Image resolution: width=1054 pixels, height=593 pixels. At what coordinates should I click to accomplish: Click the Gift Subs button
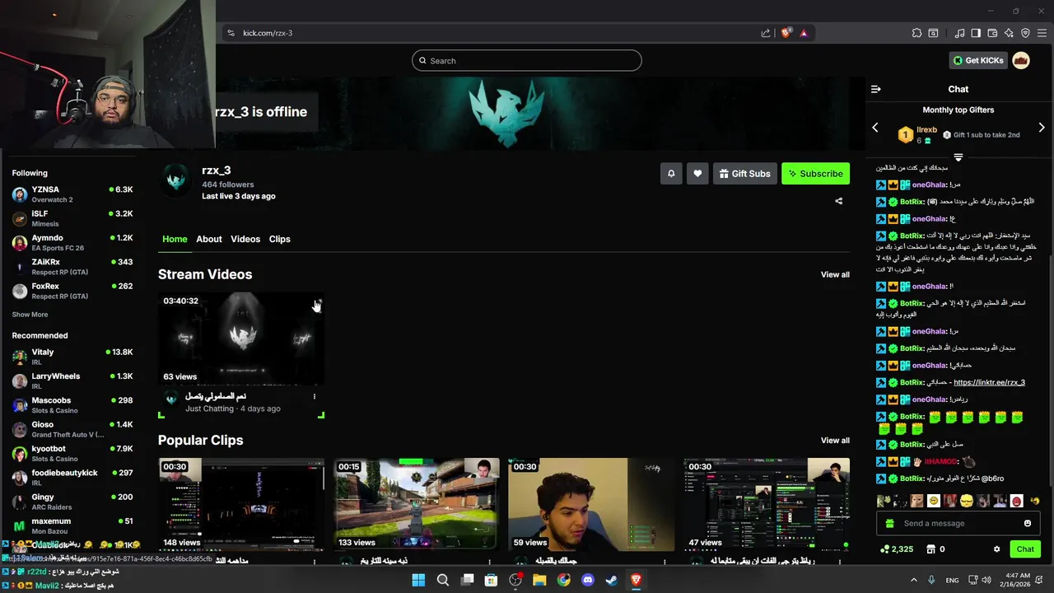pos(744,174)
